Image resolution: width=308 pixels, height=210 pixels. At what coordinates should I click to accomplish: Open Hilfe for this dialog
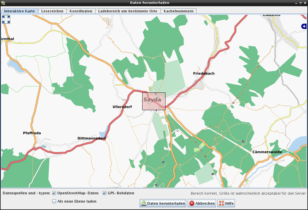pyautogui.click(x=226, y=204)
